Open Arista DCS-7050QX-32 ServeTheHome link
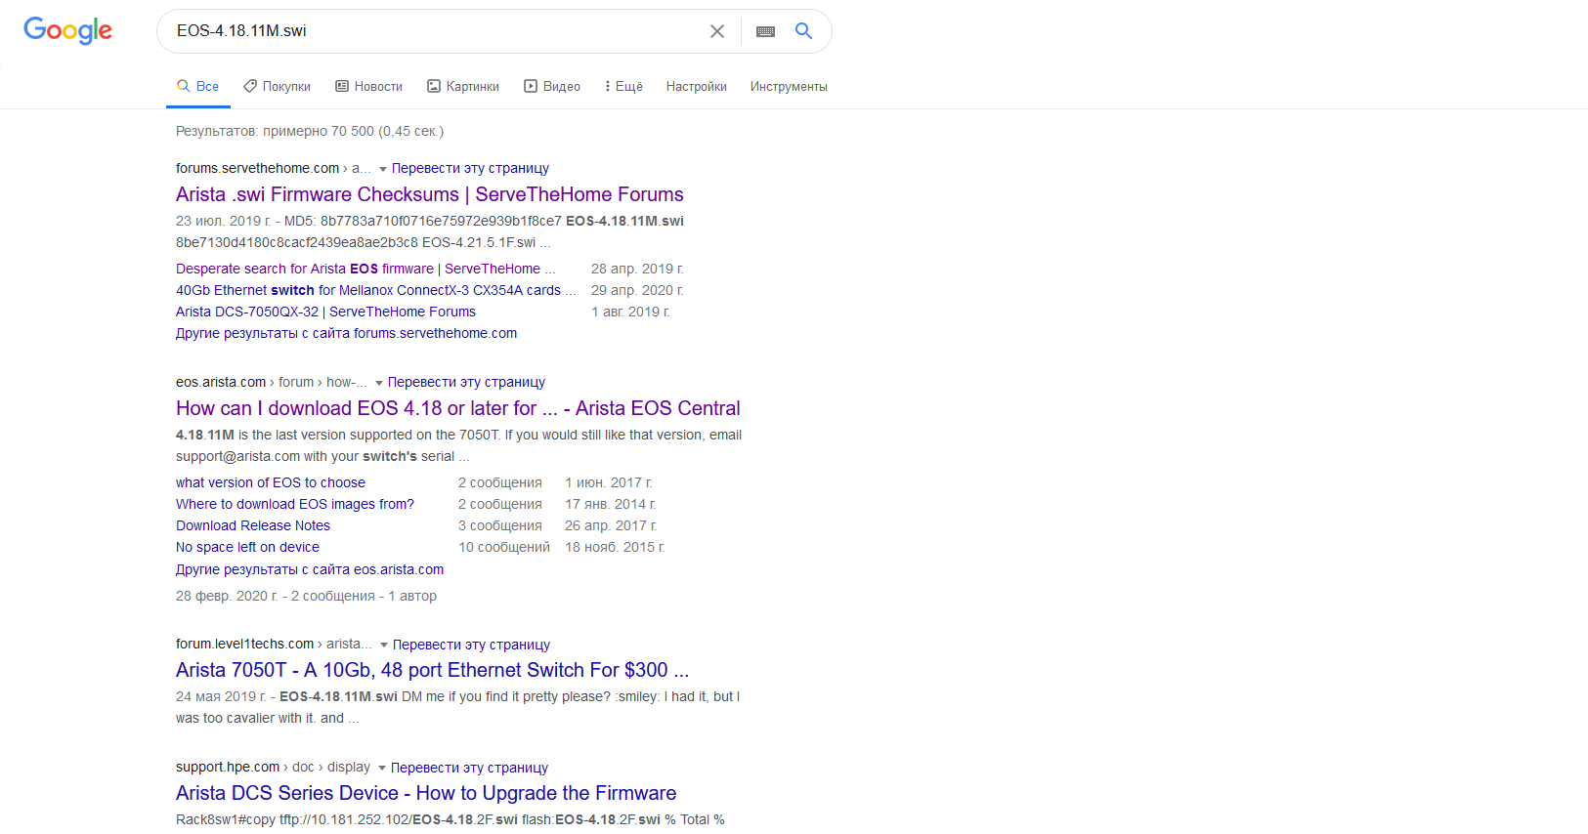 (x=325, y=312)
